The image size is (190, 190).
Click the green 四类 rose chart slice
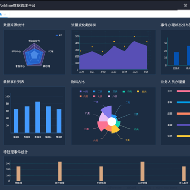pos(118,124)
